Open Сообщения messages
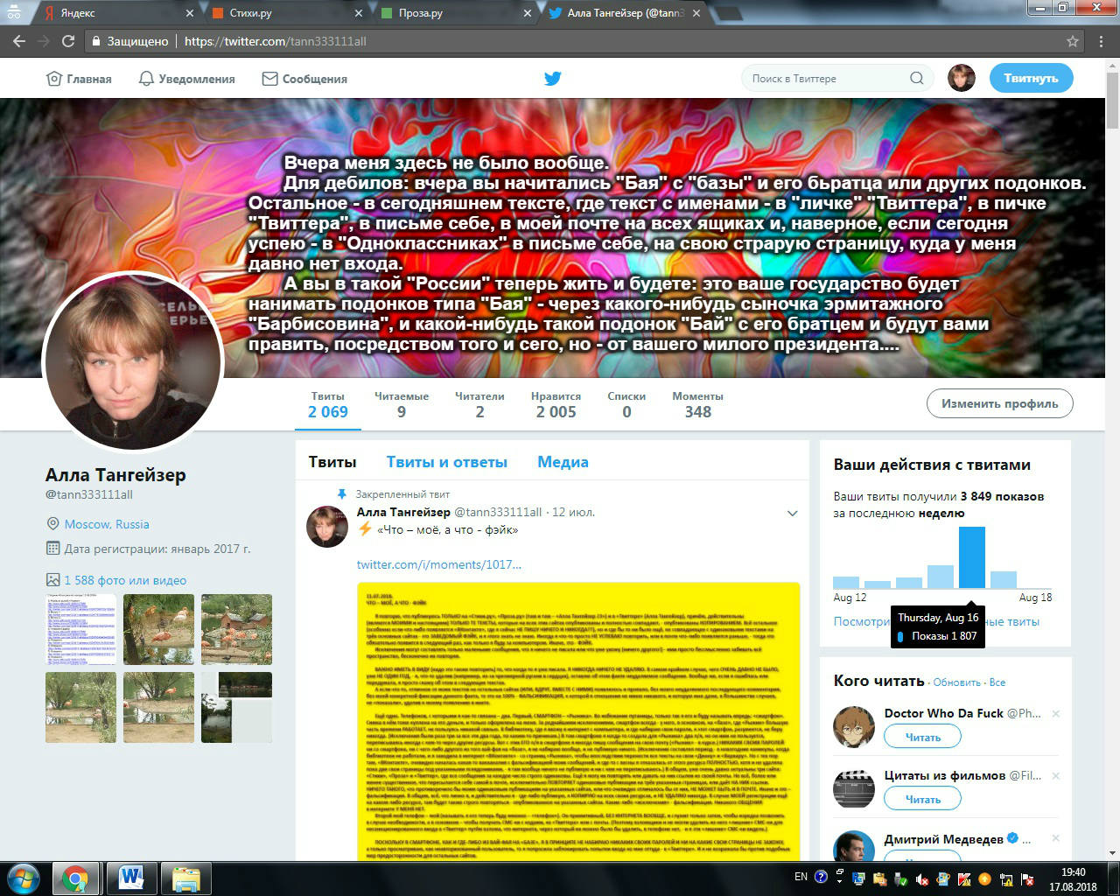 pos(305,79)
